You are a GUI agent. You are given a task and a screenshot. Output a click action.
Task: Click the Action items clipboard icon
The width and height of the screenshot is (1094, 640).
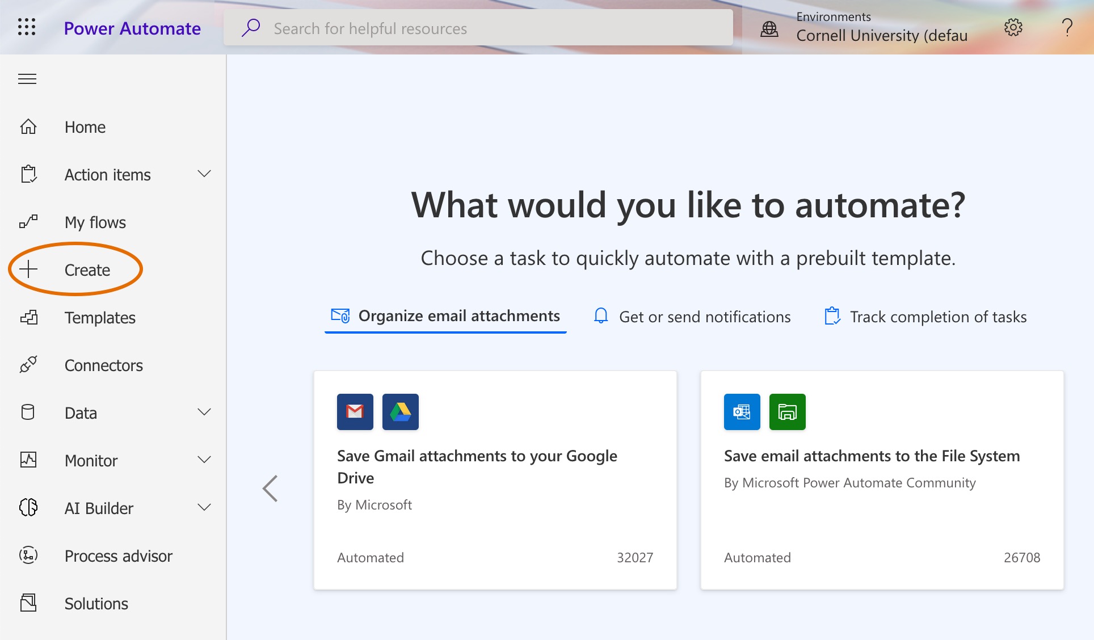coord(28,174)
